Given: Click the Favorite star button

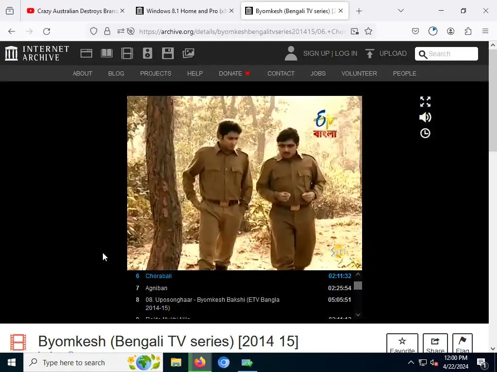Looking at the screenshot, I should coord(402,343).
